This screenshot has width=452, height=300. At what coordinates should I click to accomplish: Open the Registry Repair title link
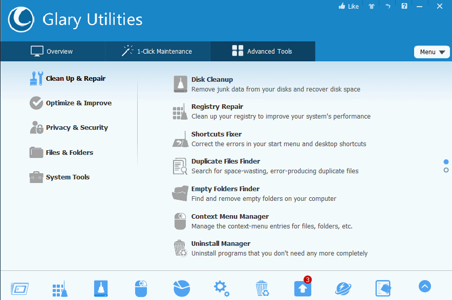(218, 106)
